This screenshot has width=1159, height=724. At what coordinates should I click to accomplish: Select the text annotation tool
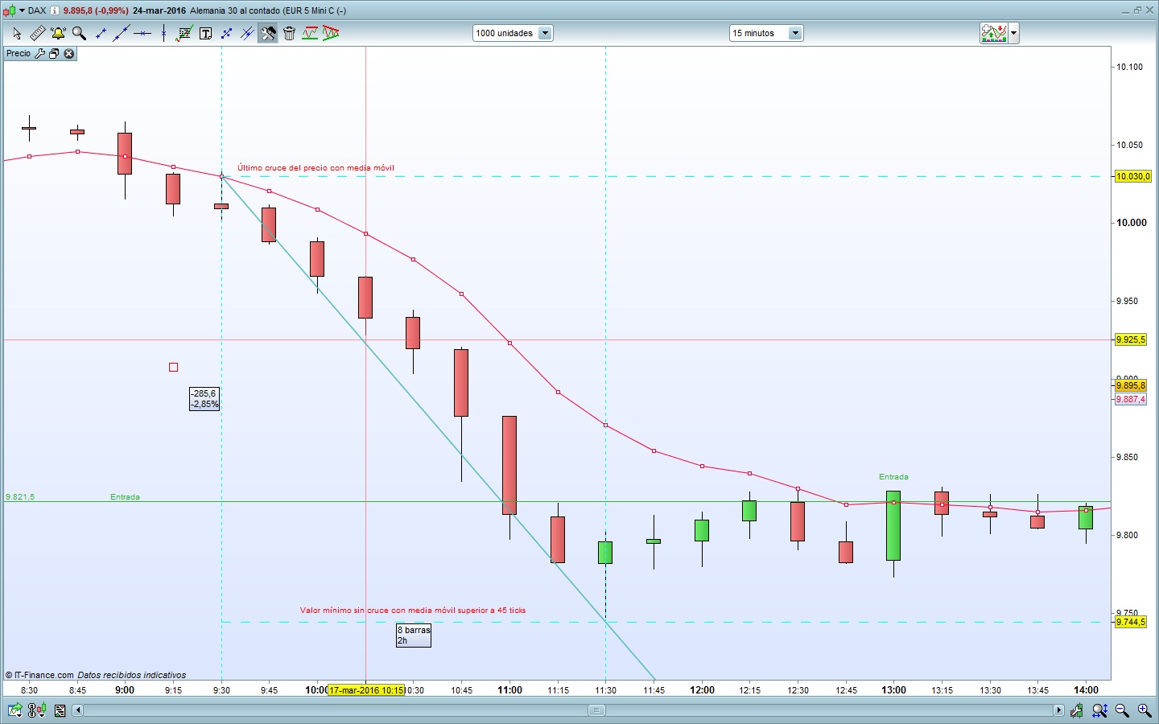[x=205, y=33]
